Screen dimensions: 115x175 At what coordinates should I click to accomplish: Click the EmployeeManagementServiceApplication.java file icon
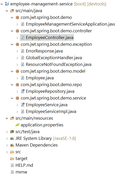coord(22,24)
